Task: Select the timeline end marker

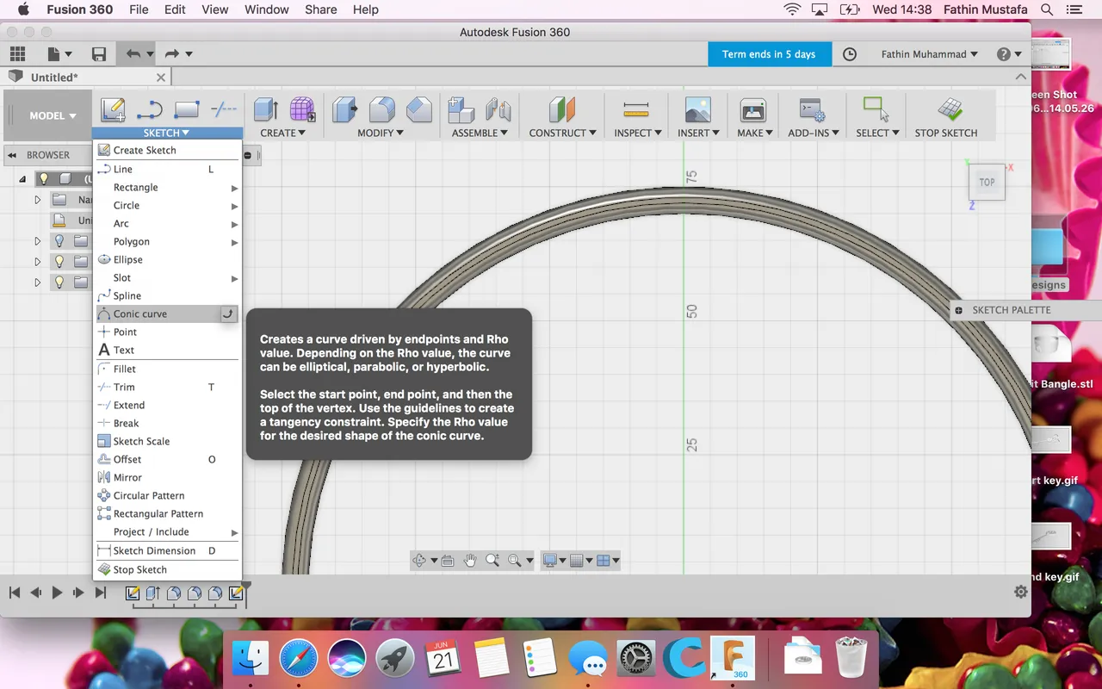Action: [246, 593]
